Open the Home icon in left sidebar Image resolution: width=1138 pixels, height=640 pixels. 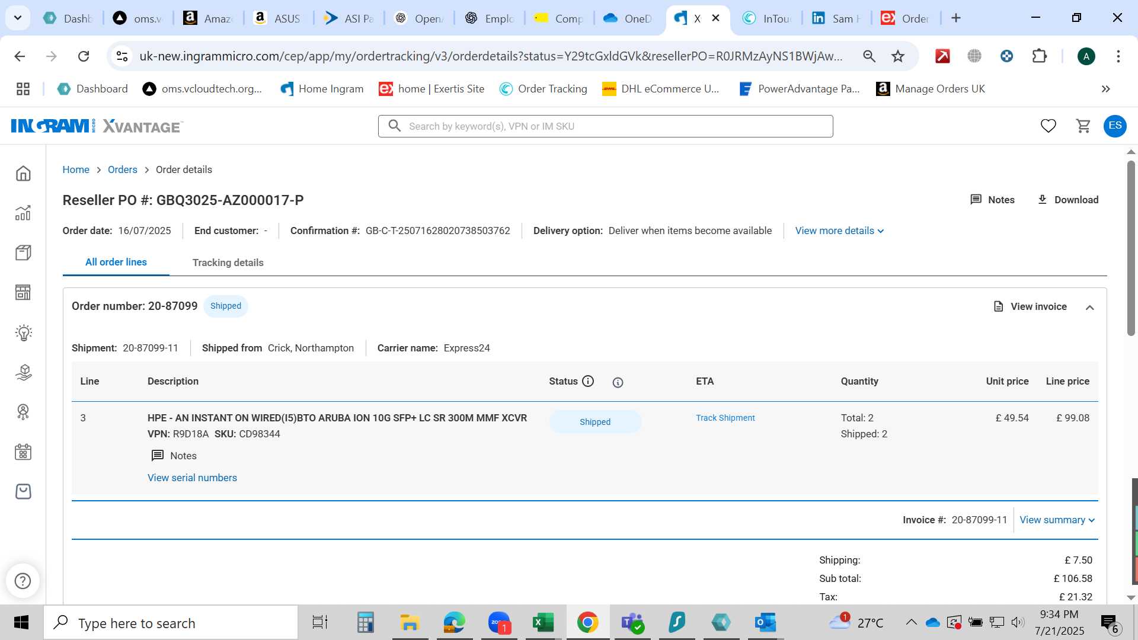click(23, 174)
